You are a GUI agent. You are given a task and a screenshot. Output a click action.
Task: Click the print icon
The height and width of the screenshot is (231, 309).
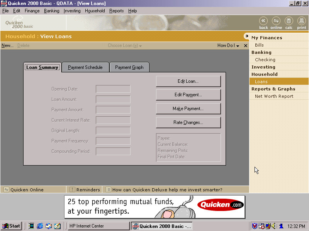(302, 22)
